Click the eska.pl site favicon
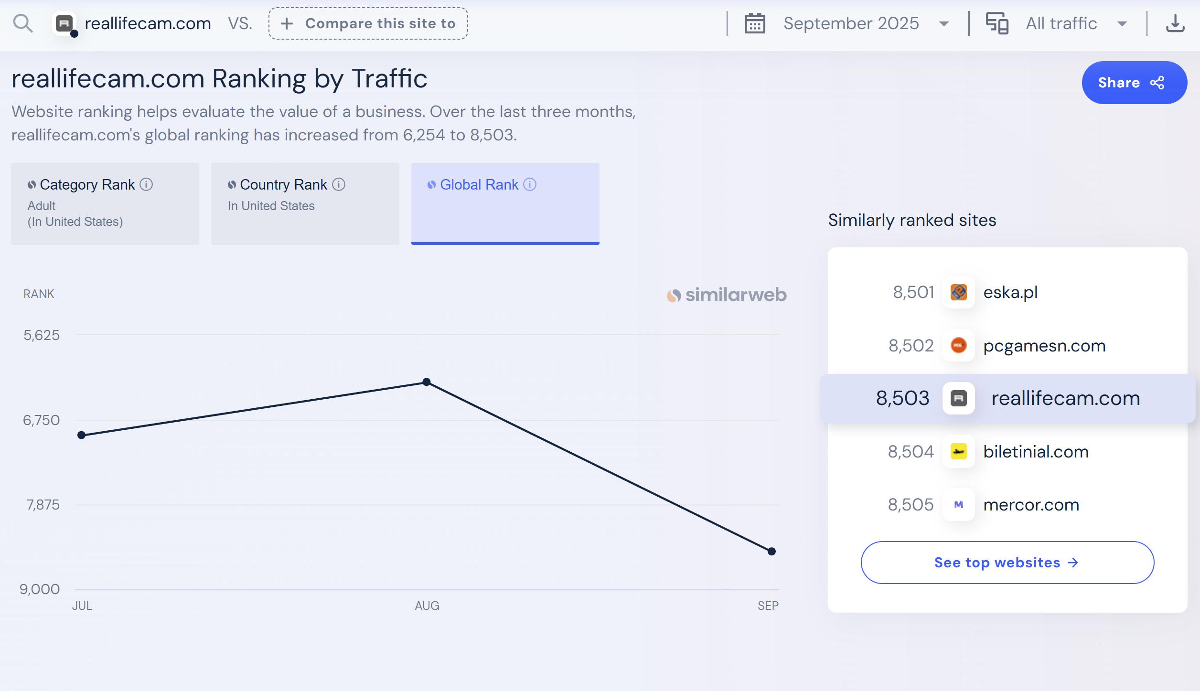Screen dimensions: 1200x691 [x=958, y=292]
